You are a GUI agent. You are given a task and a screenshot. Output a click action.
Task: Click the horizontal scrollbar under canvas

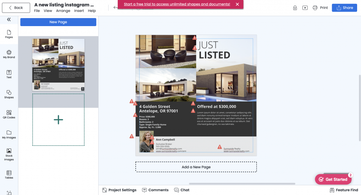coord(242,184)
